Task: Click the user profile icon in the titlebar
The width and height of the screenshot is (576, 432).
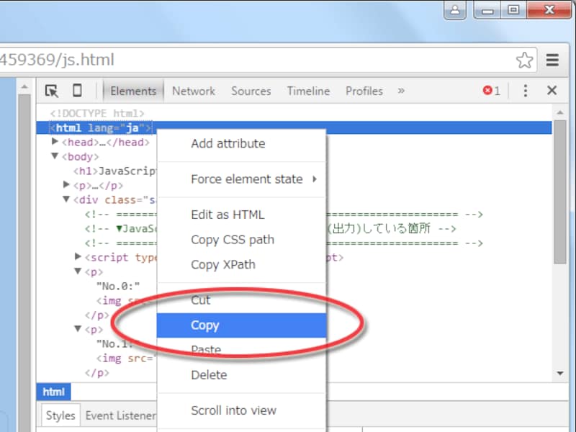Action: (x=453, y=11)
